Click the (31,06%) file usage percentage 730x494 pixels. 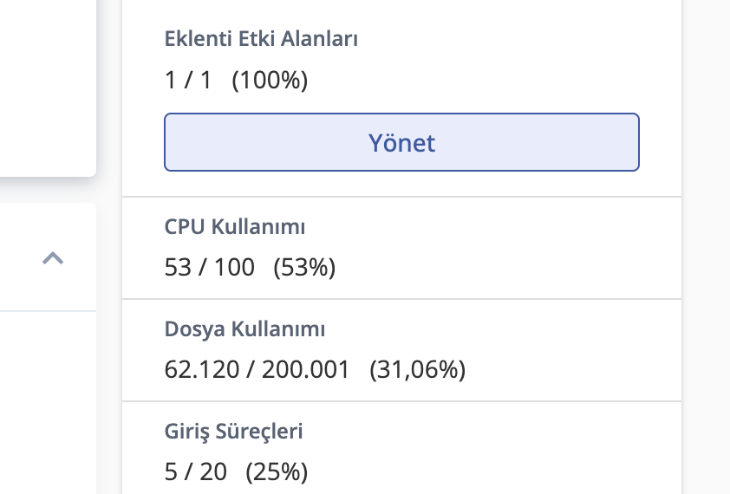coord(417,370)
